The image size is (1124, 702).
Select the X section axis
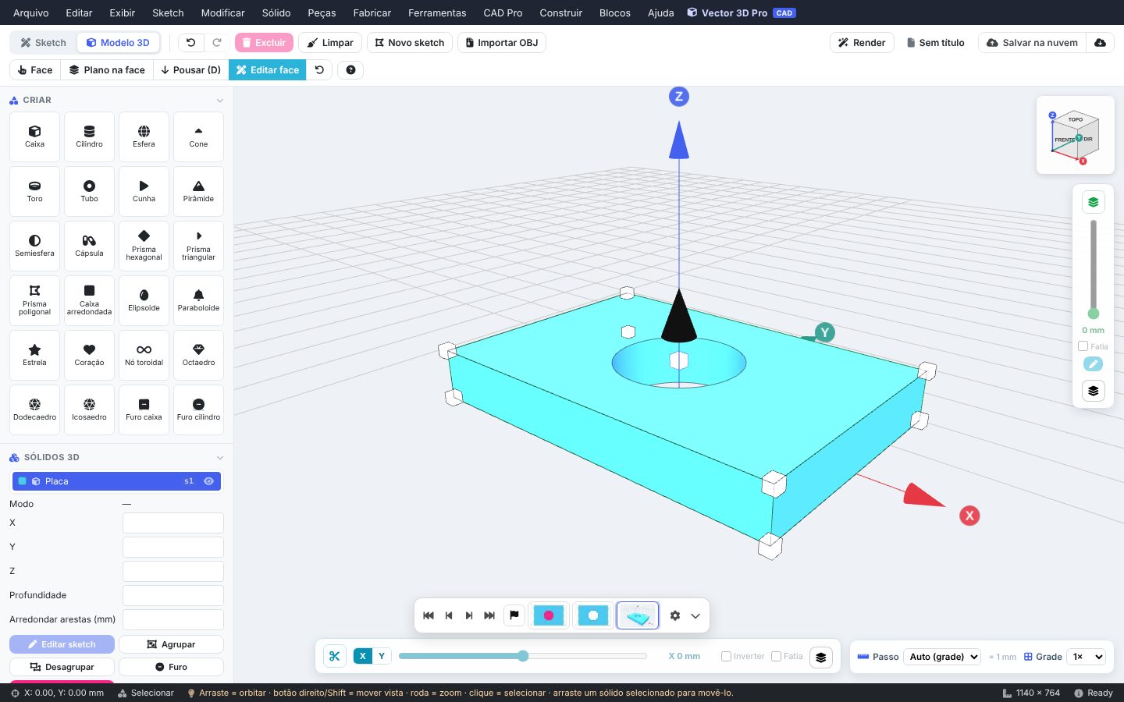(x=363, y=657)
